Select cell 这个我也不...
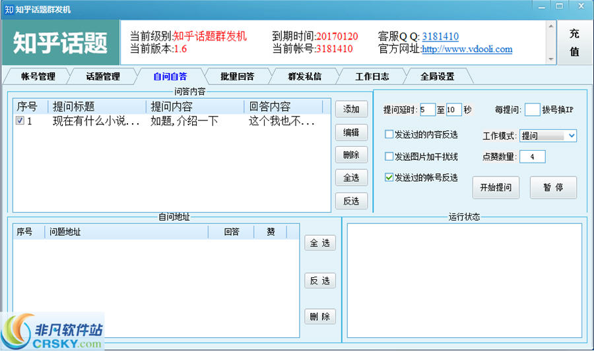Image resolution: width=594 pixels, height=351 pixels. (x=281, y=121)
